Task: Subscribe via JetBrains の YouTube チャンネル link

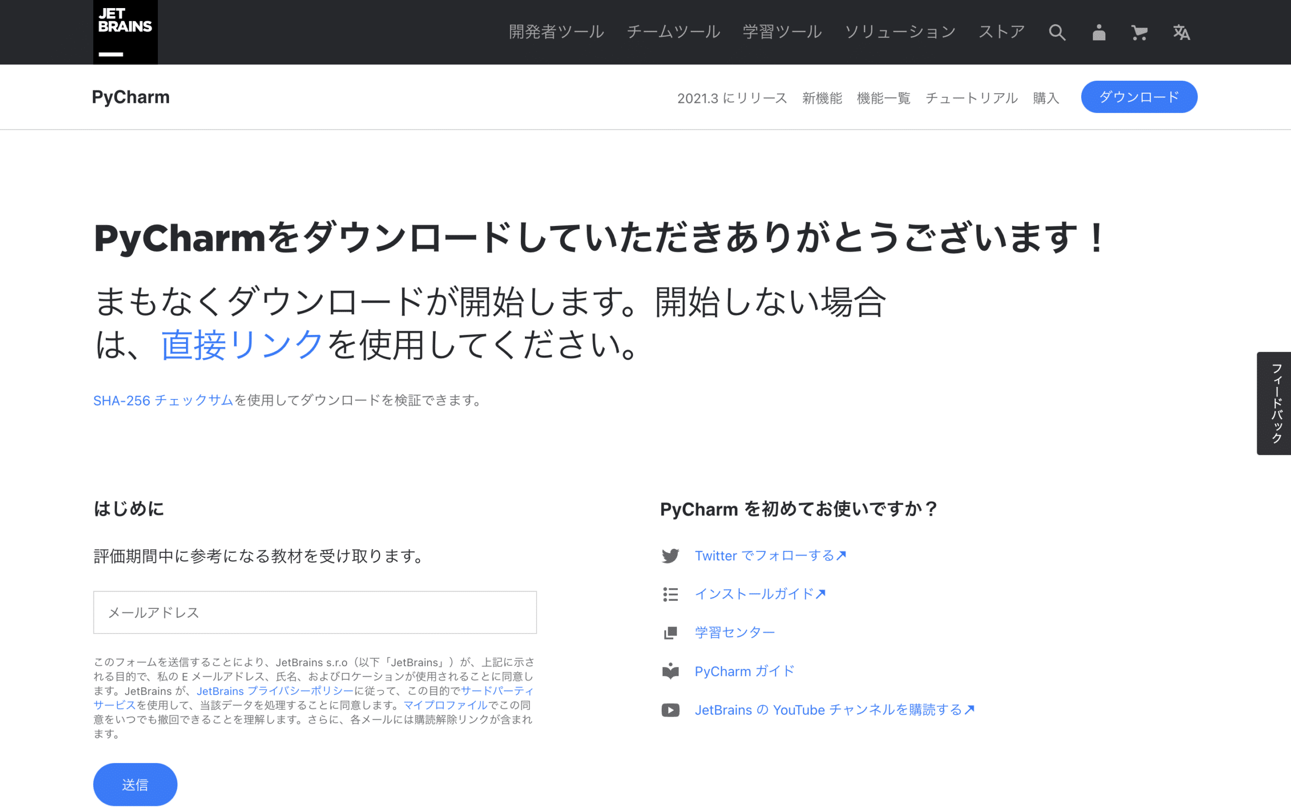Action: pyautogui.click(x=835, y=710)
